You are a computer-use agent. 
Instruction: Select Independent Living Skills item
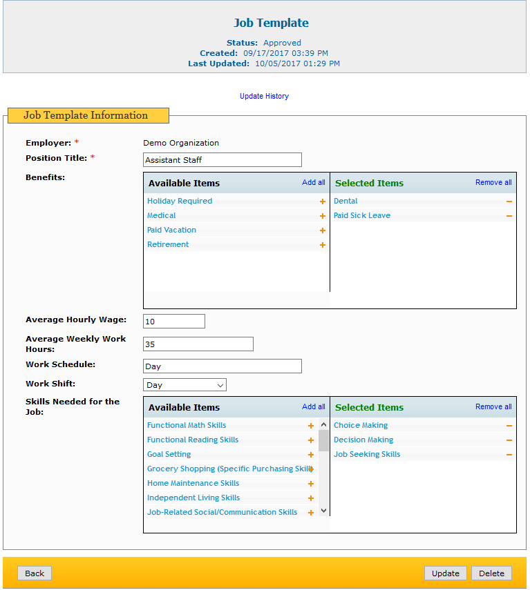coord(193,498)
